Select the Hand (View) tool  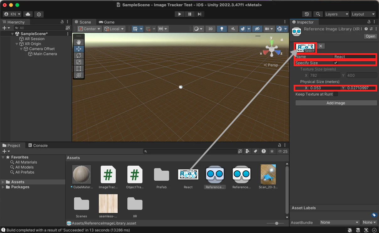click(x=79, y=42)
